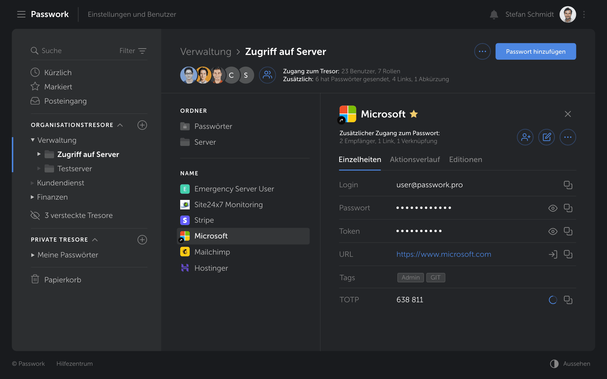Expand the Zugriff auf Server folder arrow

[39, 154]
